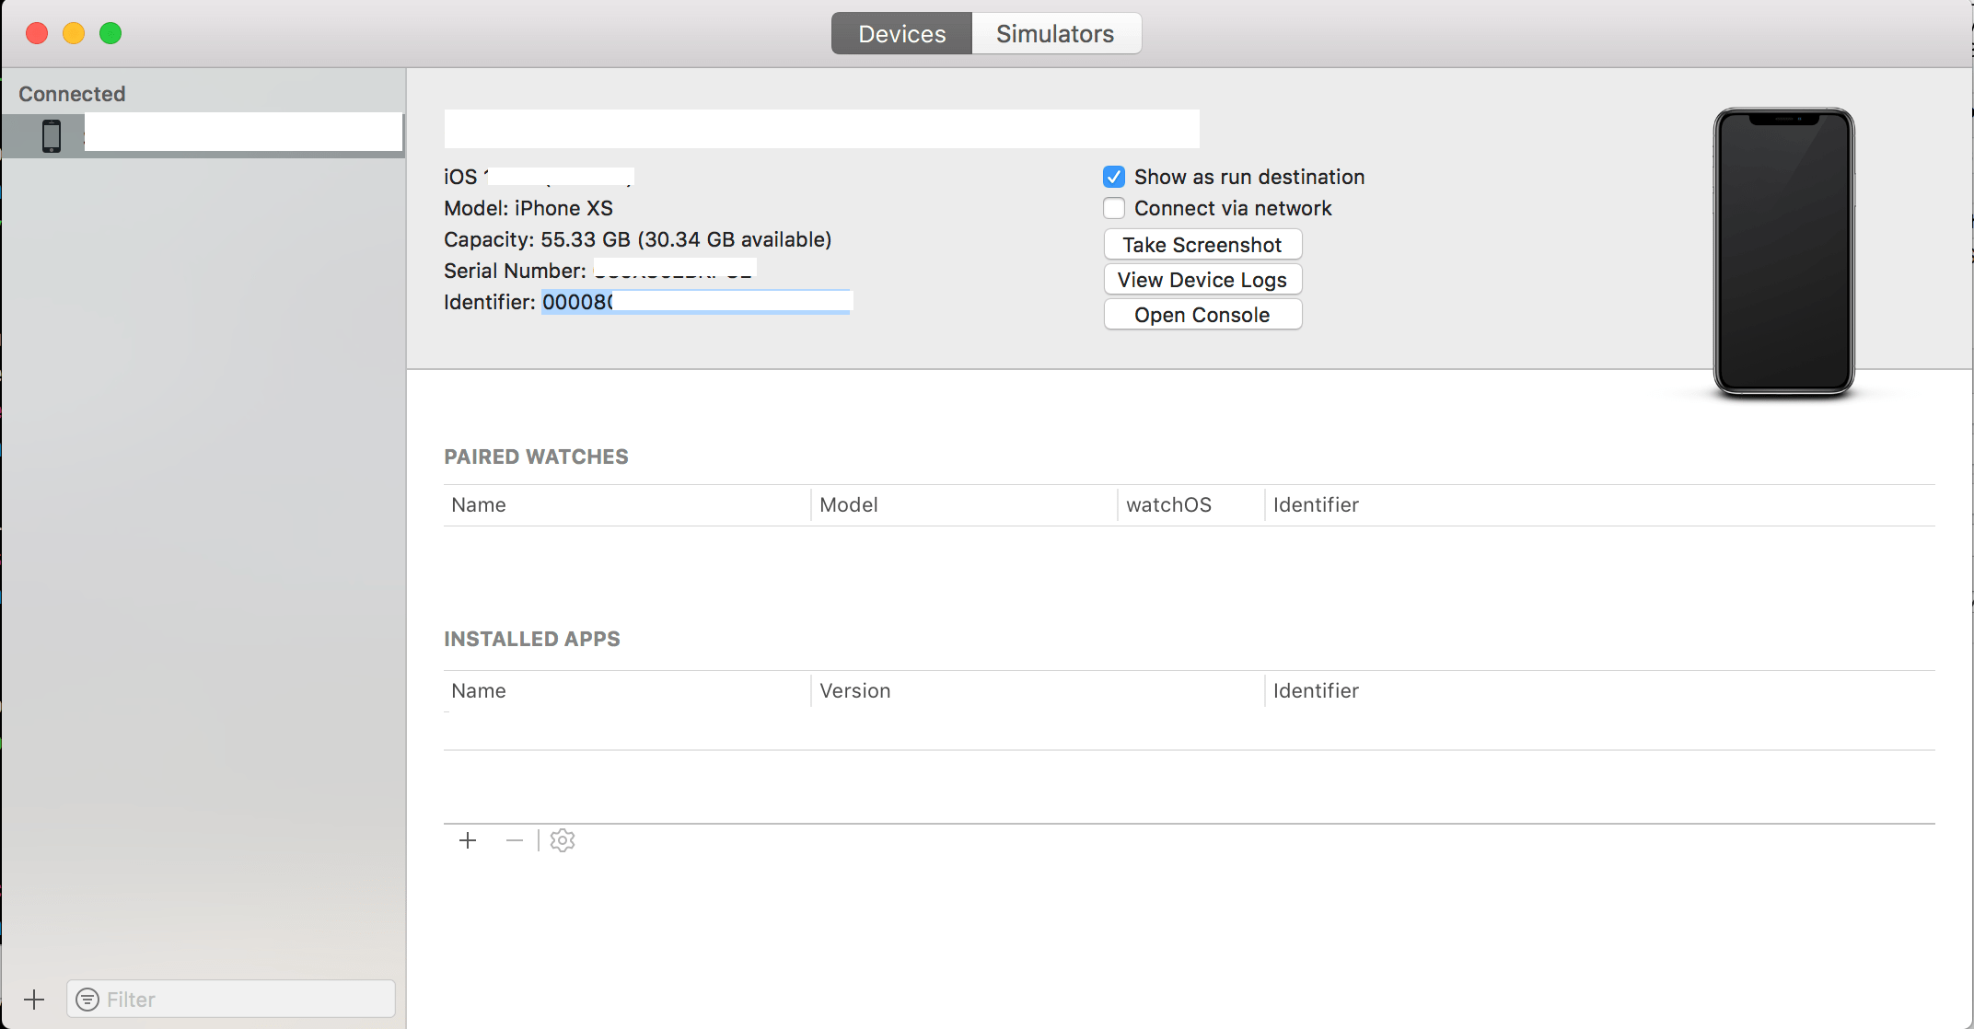The image size is (1974, 1029).
Task: Focus the Filter search field
Action: coord(231,1000)
